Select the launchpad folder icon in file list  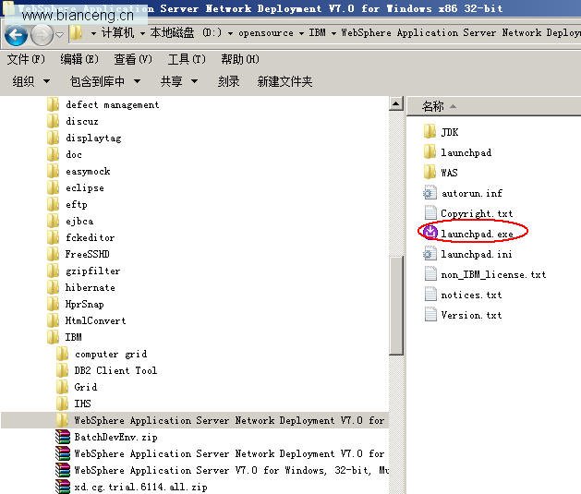[x=430, y=151]
